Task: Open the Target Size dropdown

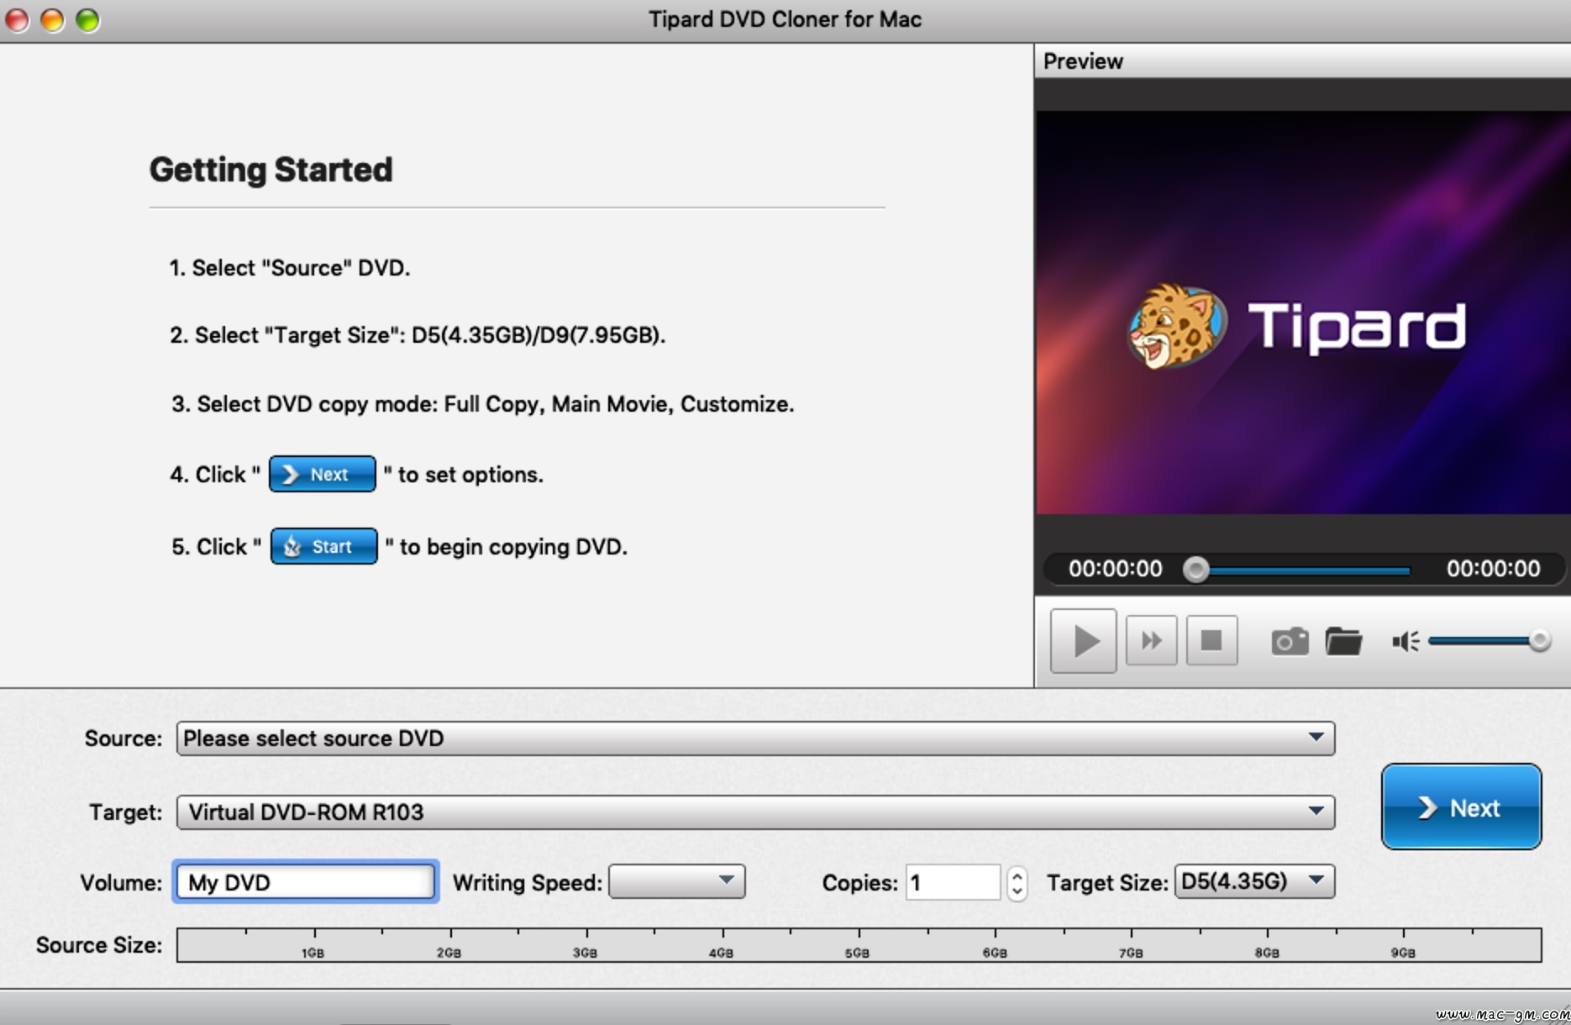Action: (x=1254, y=881)
